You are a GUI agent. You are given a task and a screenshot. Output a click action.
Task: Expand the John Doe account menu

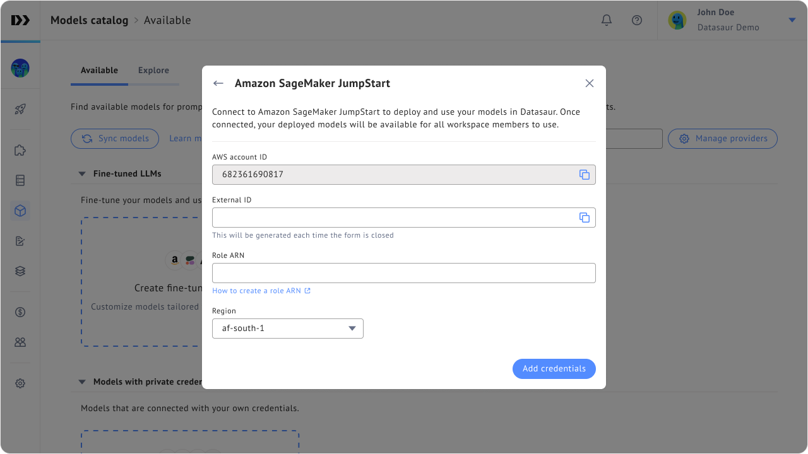click(792, 20)
